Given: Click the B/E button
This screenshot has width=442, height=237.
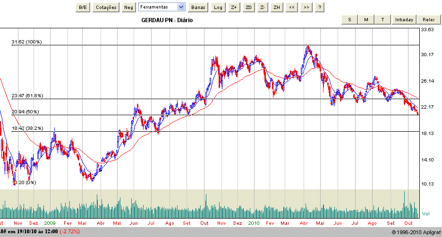Looking at the screenshot, I should pyautogui.click(x=83, y=8).
